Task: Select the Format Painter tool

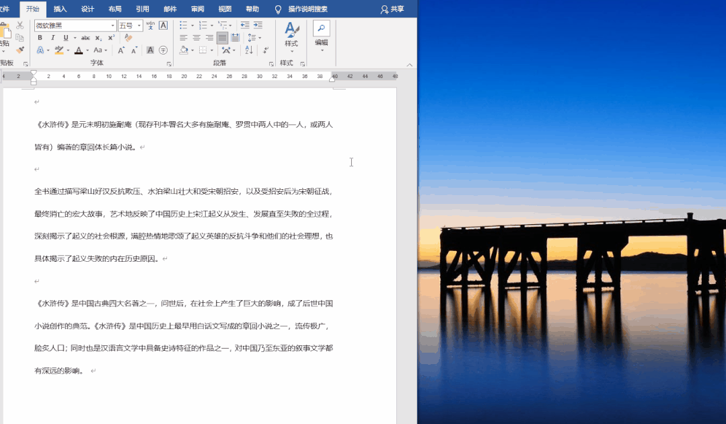Action: (19, 48)
